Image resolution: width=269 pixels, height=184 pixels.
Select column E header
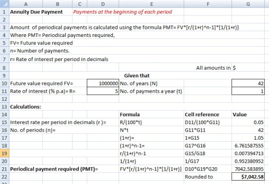click(x=151, y=4)
